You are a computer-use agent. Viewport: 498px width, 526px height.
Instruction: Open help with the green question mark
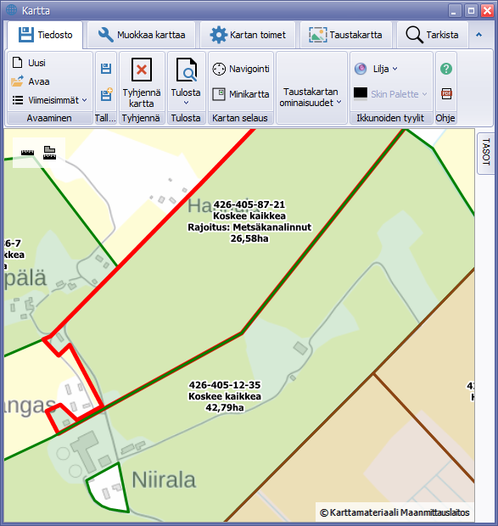(x=446, y=69)
